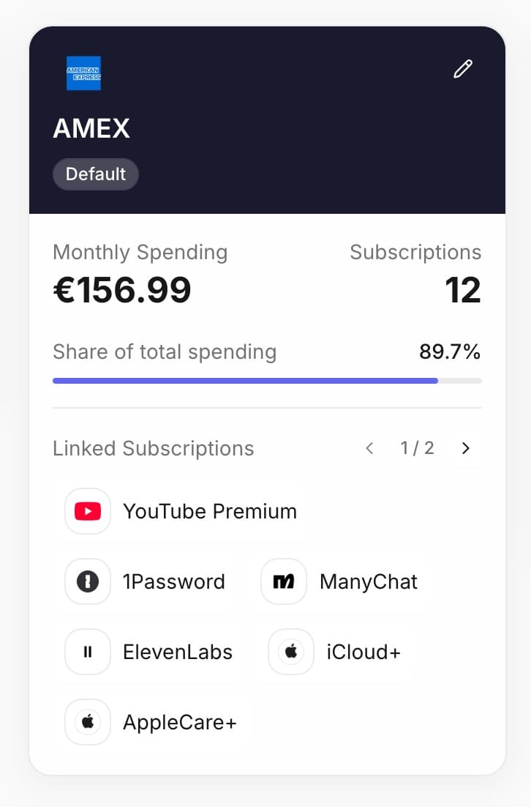
Task: Click the iCloud+ Apple icon
Action: [291, 652]
